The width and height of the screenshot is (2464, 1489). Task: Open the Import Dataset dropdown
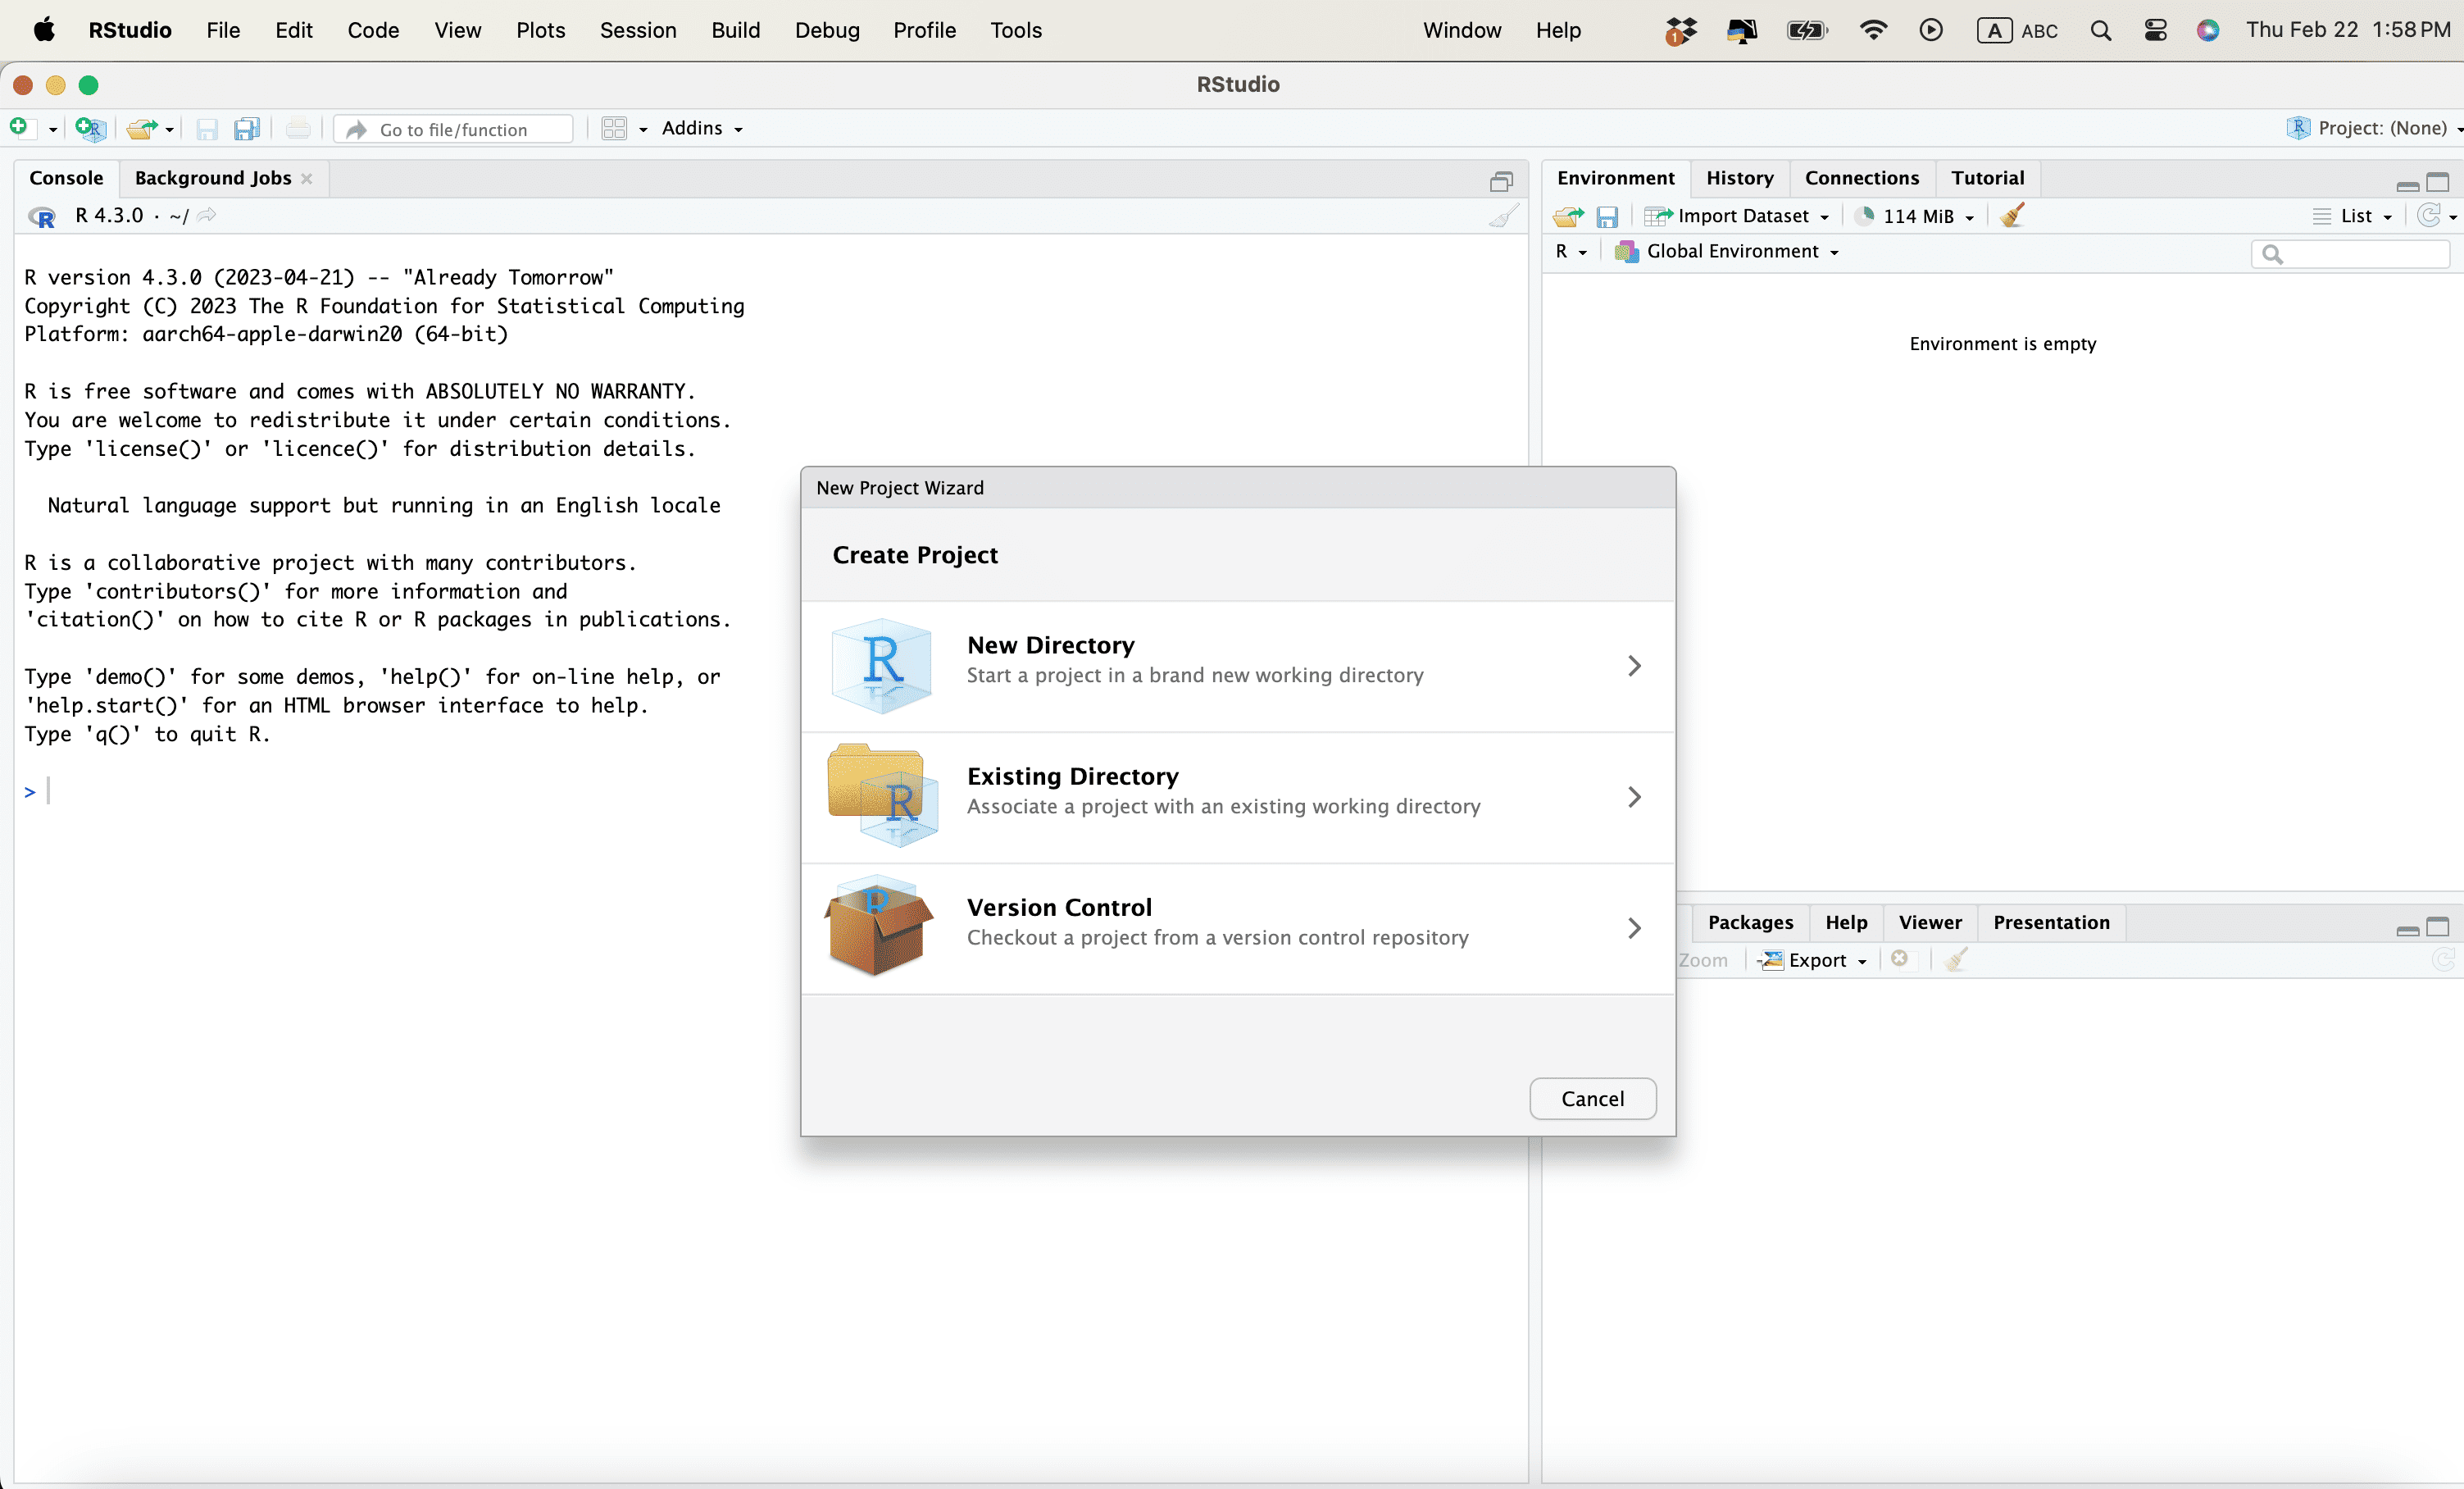(x=1738, y=216)
